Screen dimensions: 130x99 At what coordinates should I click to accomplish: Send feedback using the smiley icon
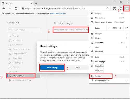121,8
